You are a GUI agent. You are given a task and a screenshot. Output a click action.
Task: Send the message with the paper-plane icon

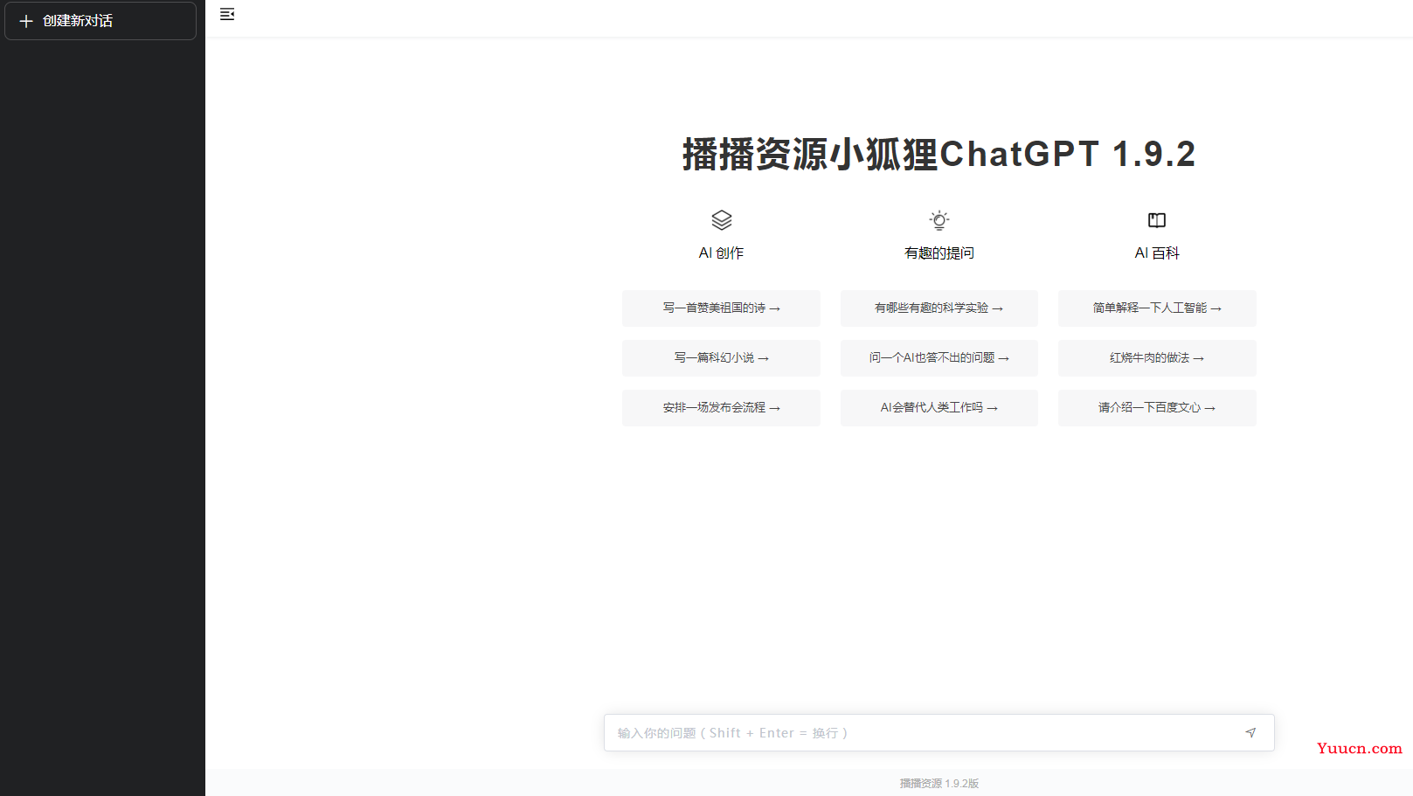point(1250,733)
